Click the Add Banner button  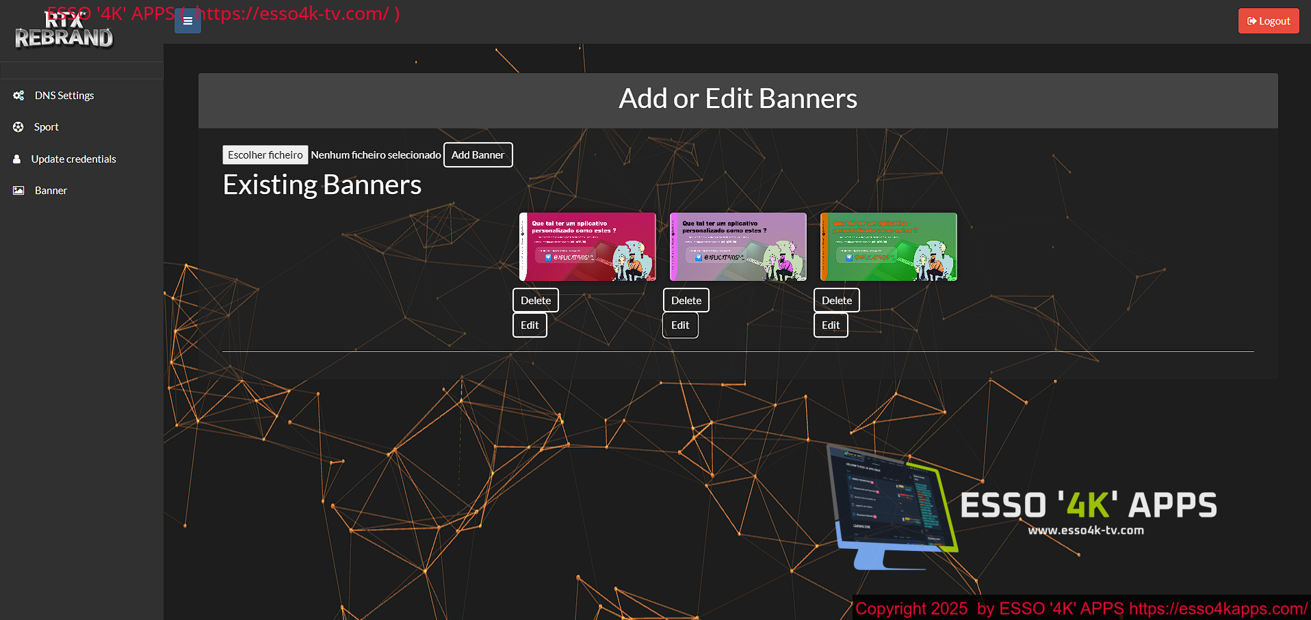[x=478, y=154]
